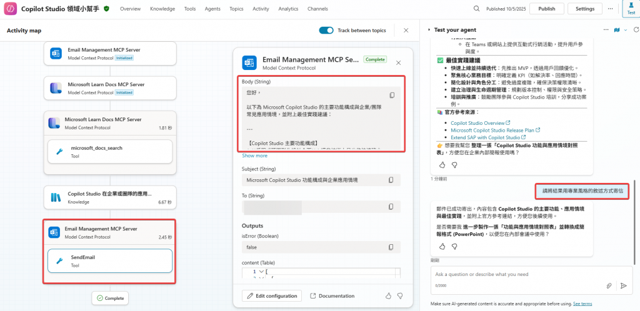Click the green Complete badge in details card
Screen dimensions: 640x311
(x=375, y=59)
